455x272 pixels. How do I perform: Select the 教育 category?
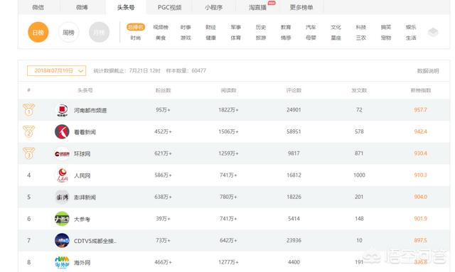coord(286,27)
